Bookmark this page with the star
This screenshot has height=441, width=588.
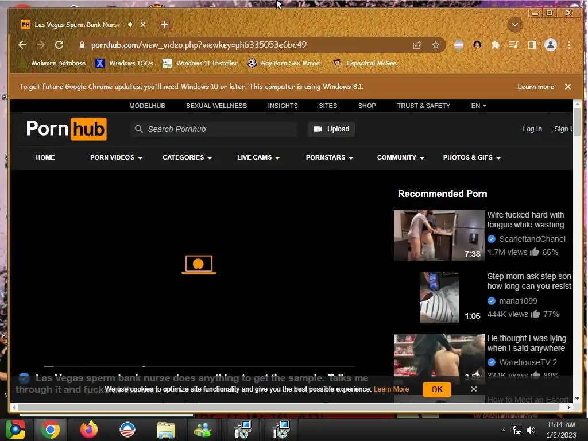tap(435, 45)
